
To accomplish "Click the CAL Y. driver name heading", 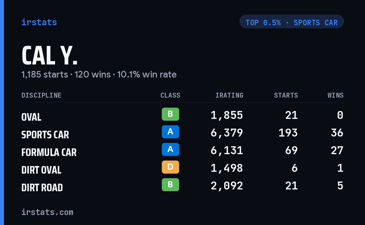I will click(x=50, y=56).
